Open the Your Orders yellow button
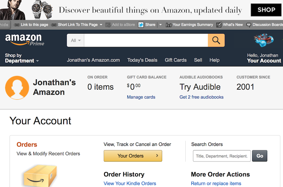 133,156
